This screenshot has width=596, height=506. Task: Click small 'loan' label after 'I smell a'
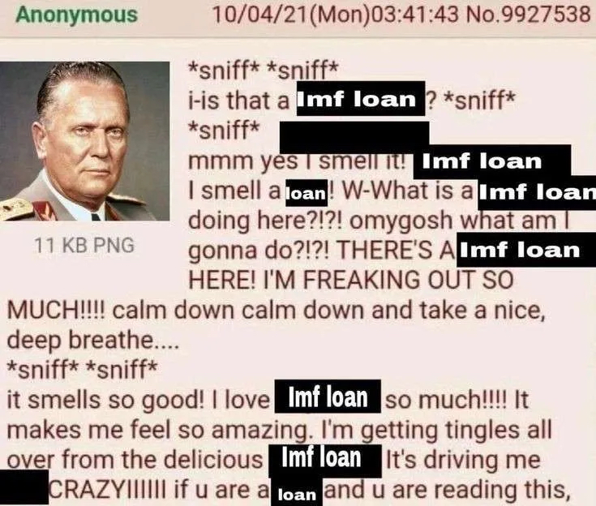(307, 193)
